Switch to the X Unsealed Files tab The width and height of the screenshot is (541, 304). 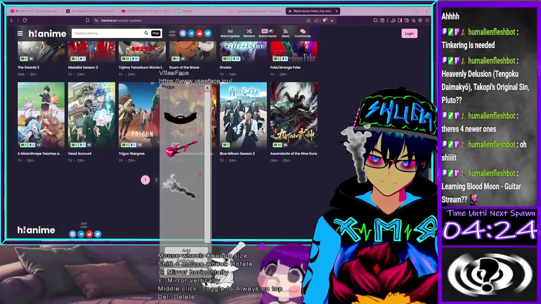click(91, 11)
